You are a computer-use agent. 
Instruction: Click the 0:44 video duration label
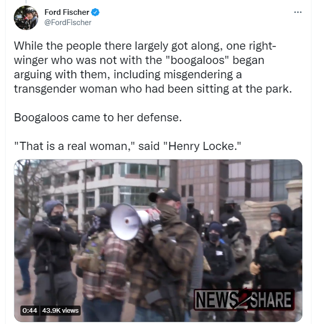[x=30, y=310]
